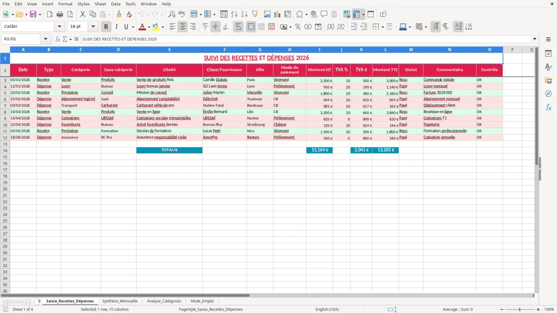Click the zoom slider handle
Image resolution: width=557 pixels, height=313 pixels.
click(520, 309)
